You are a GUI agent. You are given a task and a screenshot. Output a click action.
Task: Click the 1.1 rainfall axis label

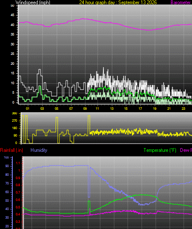(x=18, y=163)
